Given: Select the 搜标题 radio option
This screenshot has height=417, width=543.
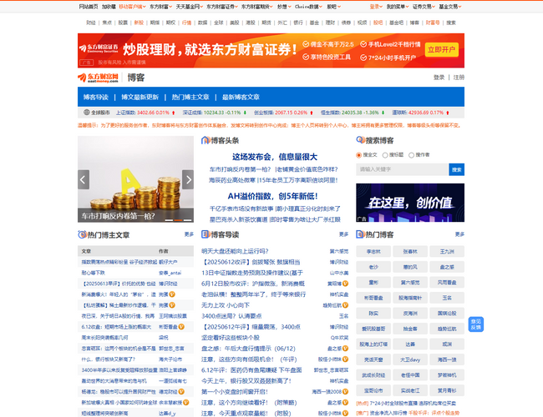Looking at the screenshot, I should pos(385,155).
